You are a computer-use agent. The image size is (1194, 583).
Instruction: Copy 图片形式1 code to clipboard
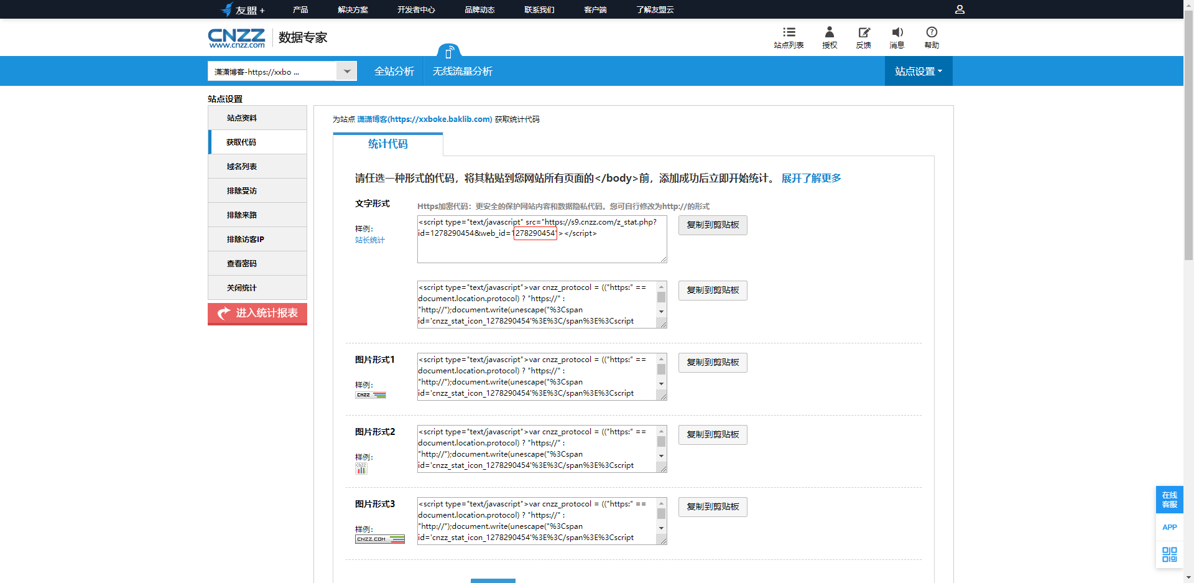point(713,363)
